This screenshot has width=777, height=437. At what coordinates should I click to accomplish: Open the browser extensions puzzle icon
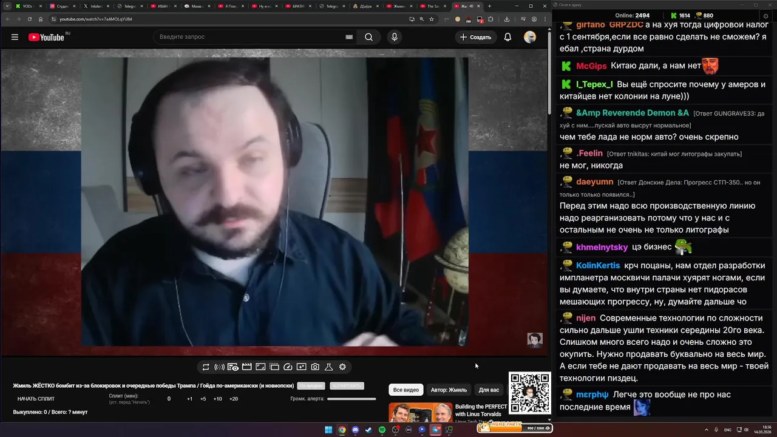[490, 19]
